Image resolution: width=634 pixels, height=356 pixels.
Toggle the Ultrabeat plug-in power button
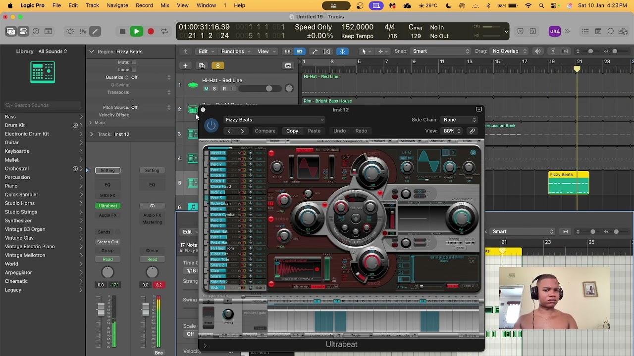click(211, 126)
